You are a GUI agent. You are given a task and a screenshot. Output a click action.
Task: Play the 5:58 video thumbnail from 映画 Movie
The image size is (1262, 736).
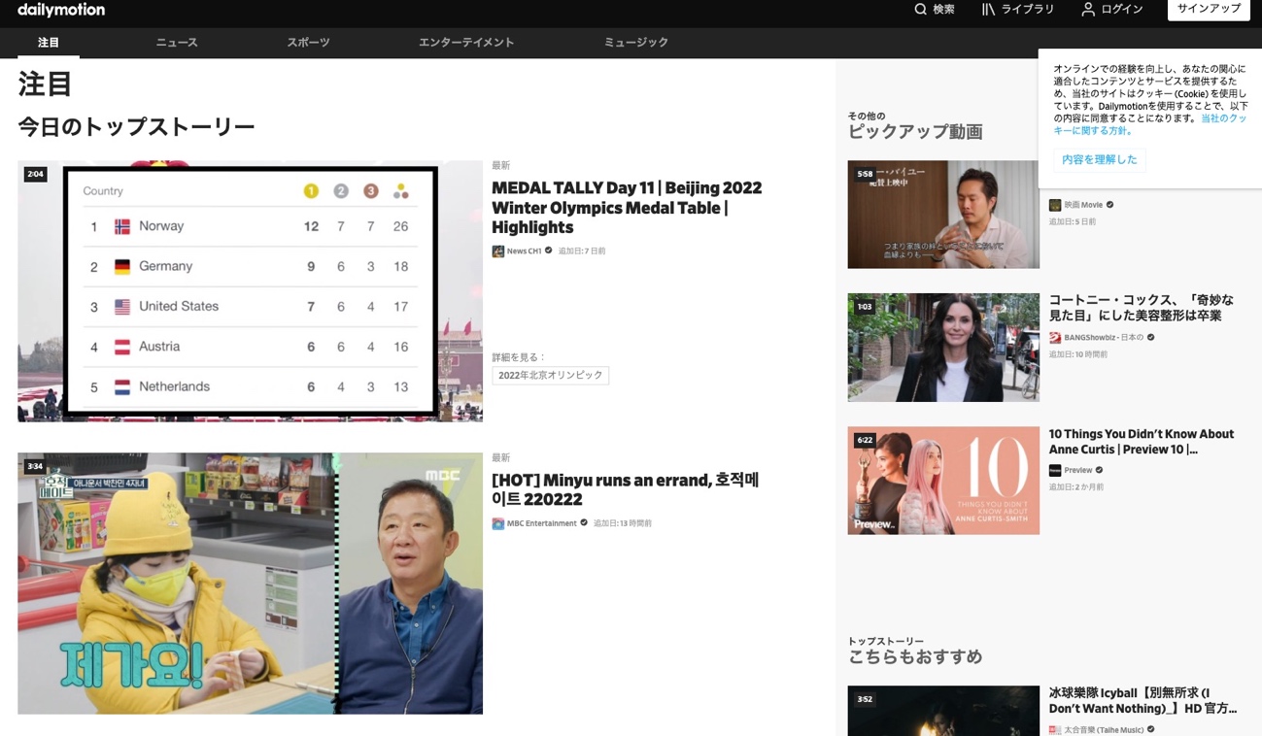tap(943, 215)
